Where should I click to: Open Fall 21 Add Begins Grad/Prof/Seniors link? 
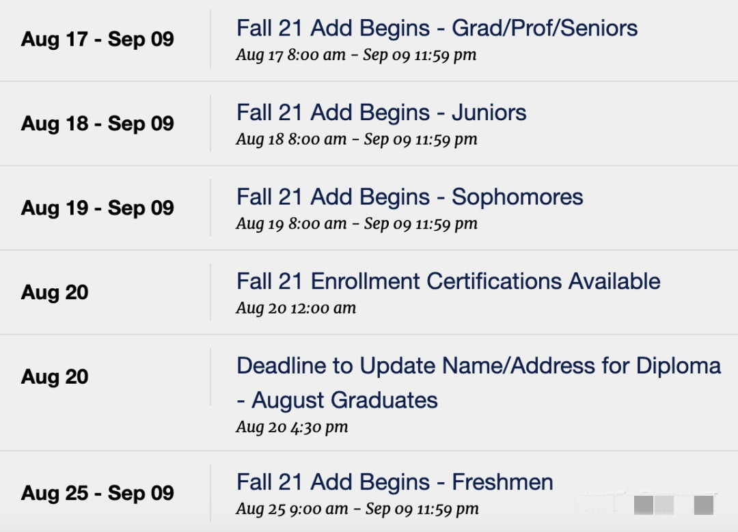437,28
